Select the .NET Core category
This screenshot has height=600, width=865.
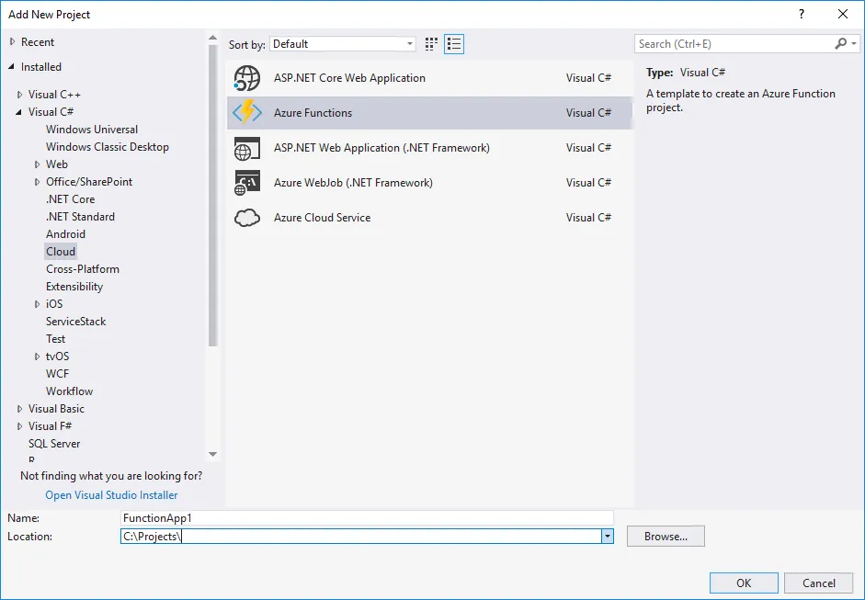point(70,199)
